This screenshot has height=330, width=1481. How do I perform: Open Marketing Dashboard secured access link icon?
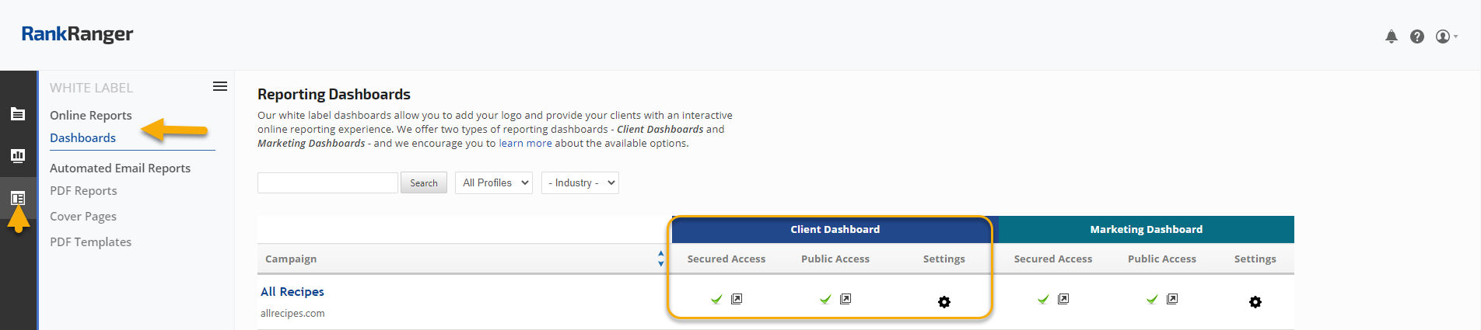[1063, 299]
